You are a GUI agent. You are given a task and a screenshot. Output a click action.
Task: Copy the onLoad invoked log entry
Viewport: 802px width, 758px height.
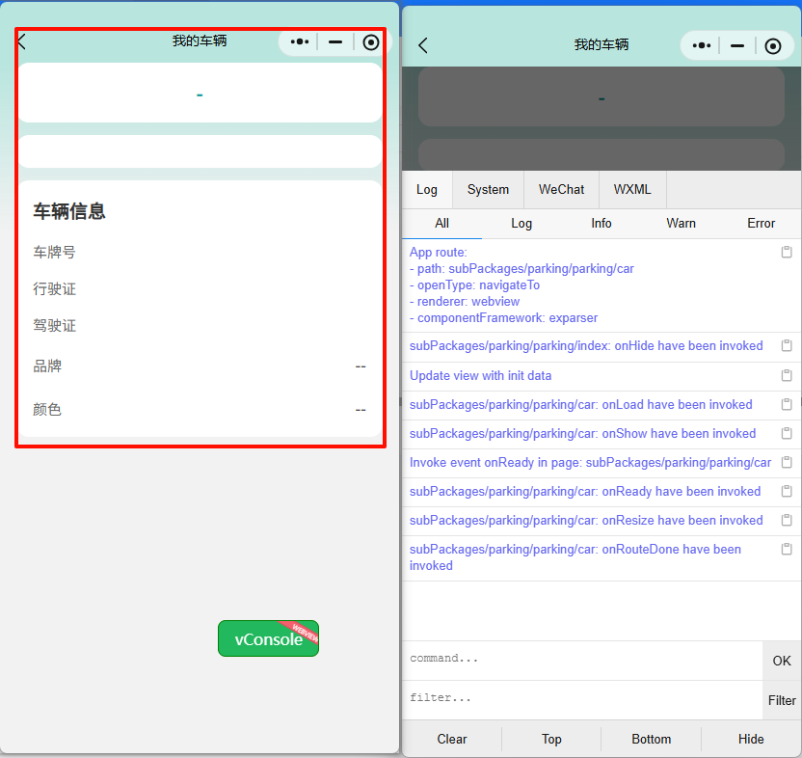coord(787,404)
